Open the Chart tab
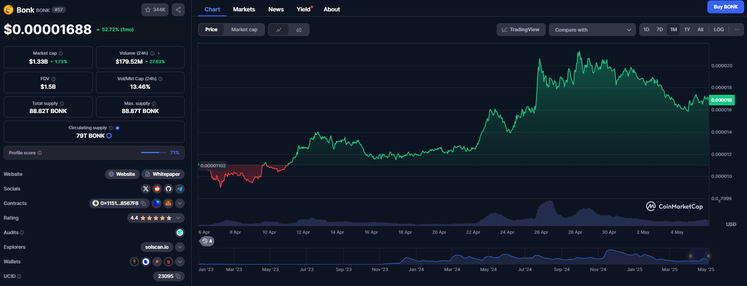This screenshot has height=286, width=747. coord(212,9)
